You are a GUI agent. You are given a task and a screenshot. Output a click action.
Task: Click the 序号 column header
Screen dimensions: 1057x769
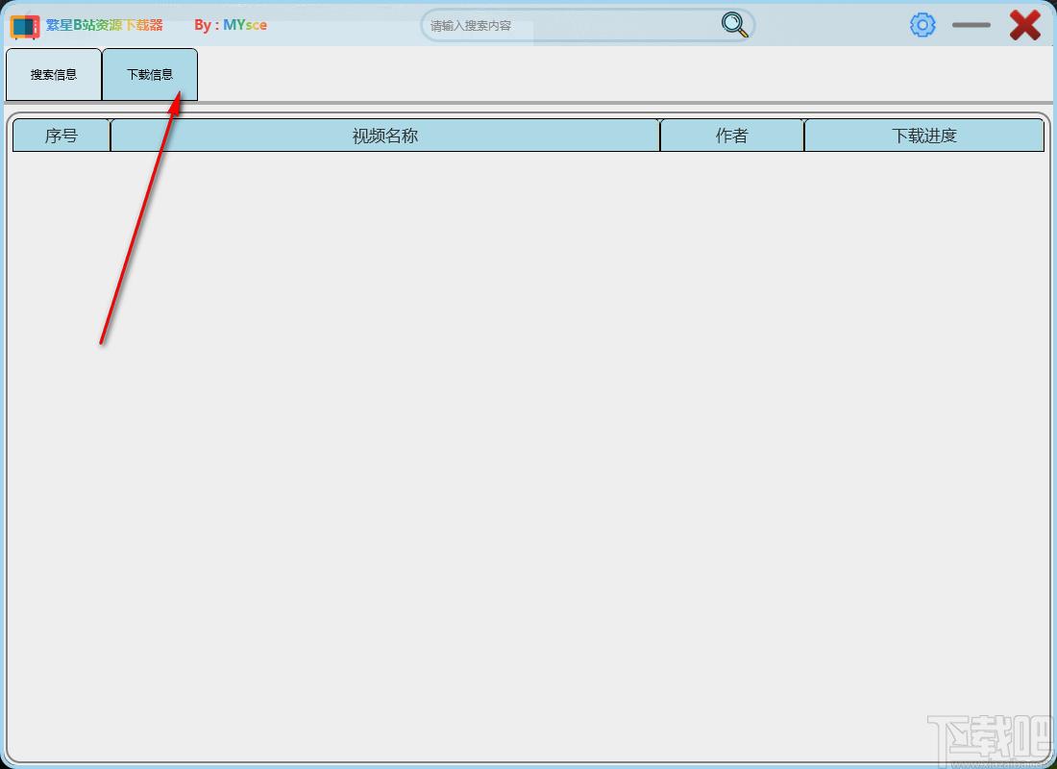pyautogui.click(x=61, y=136)
